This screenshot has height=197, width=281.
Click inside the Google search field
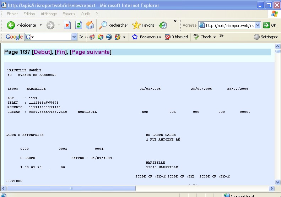[x=50, y=37]
